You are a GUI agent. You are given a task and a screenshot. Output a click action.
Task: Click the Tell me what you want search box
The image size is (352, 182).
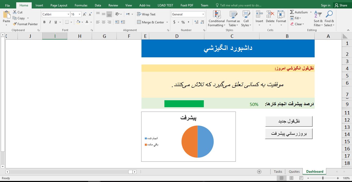click(x=238, y=5)
